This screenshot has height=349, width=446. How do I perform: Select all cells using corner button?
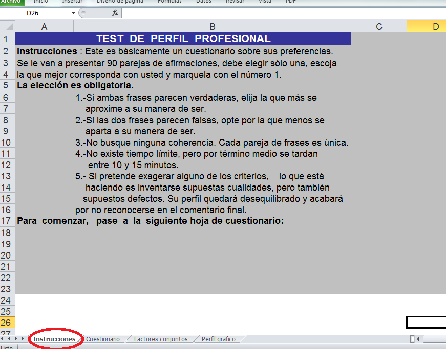click(7, 26)
